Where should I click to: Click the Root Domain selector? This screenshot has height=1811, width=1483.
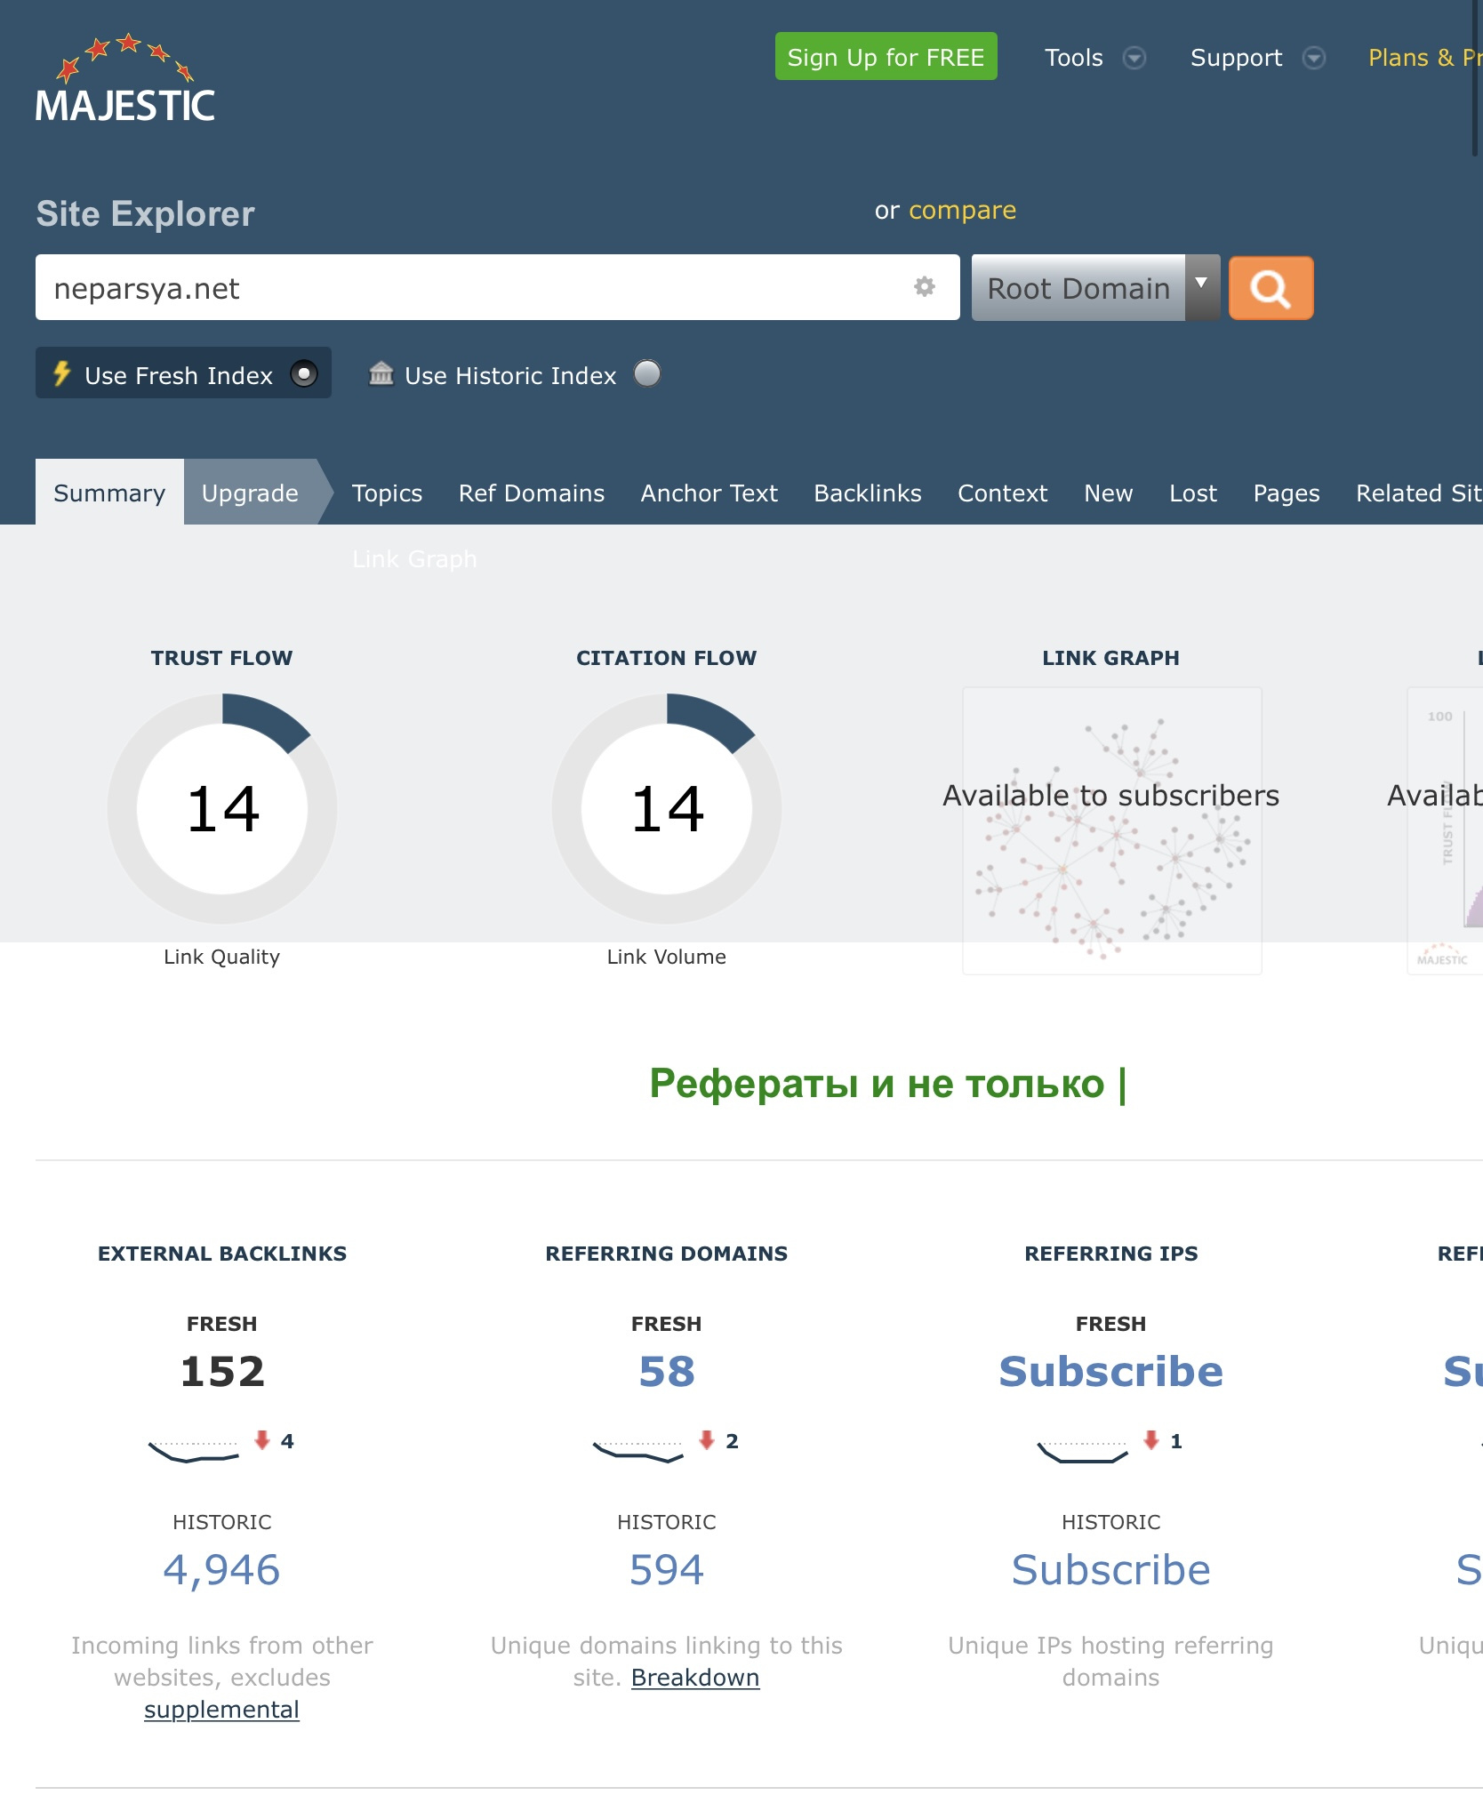(x=1095, y=288)
